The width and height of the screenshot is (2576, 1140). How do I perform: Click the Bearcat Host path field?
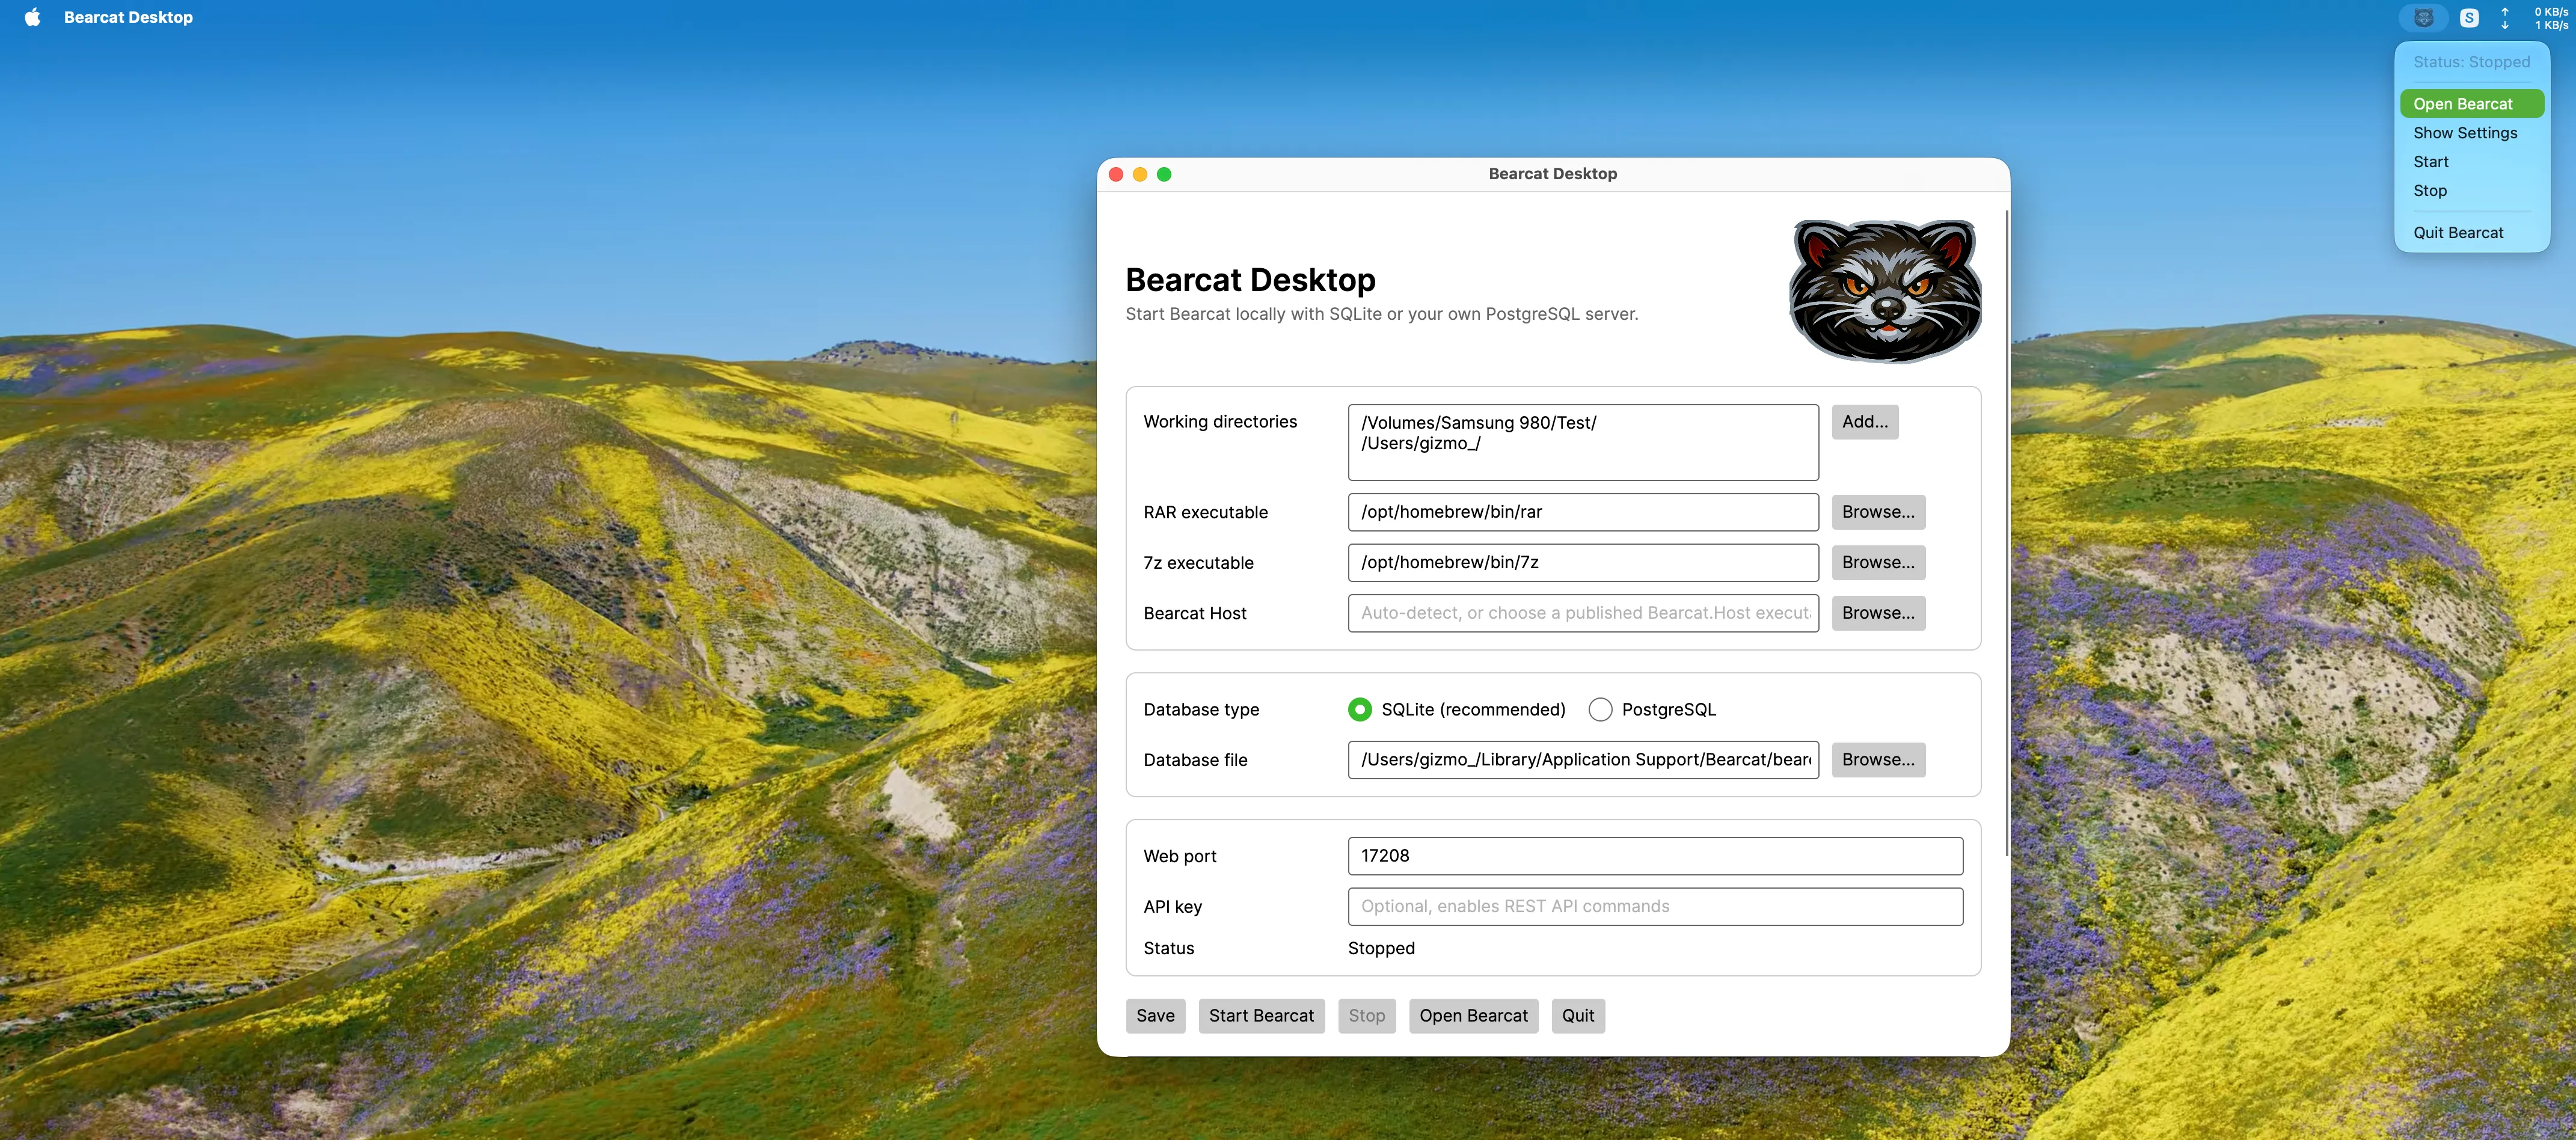coord(1583,613)
